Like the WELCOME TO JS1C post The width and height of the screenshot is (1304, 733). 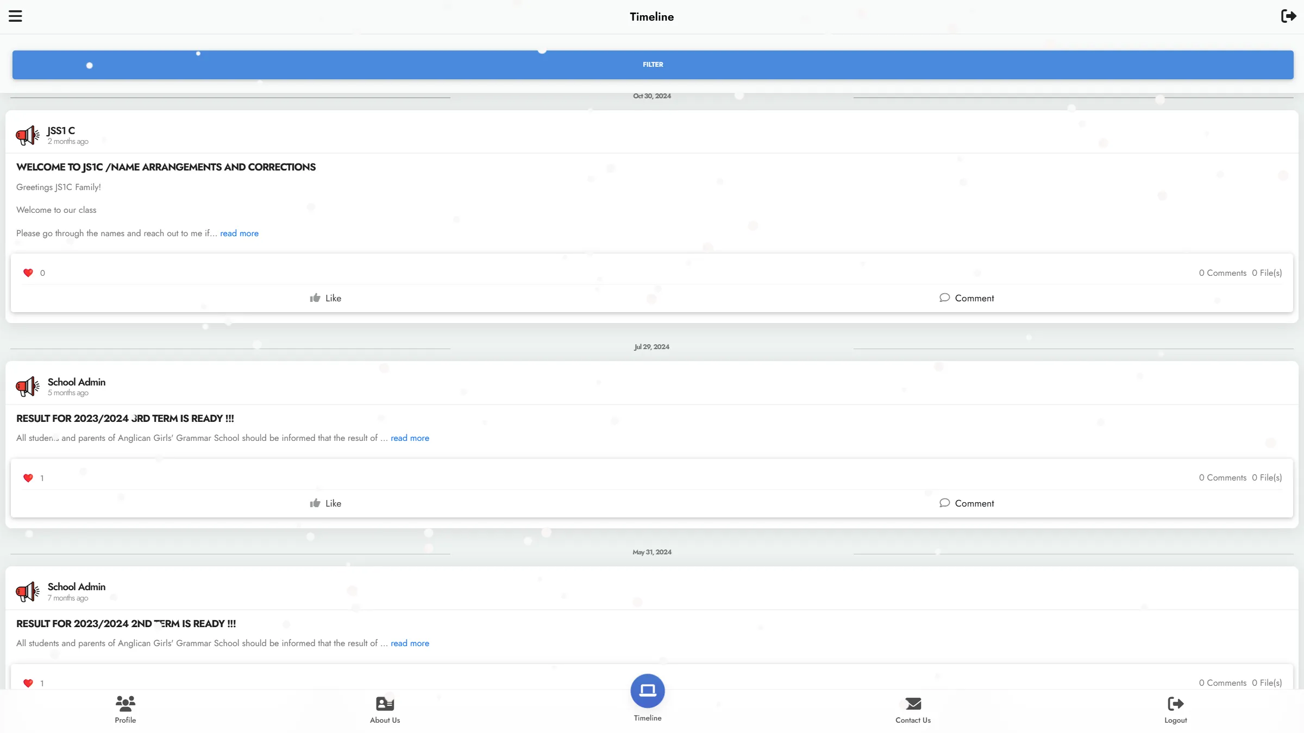click(325, 298)
